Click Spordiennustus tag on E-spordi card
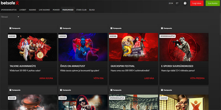 coord(168,36)
